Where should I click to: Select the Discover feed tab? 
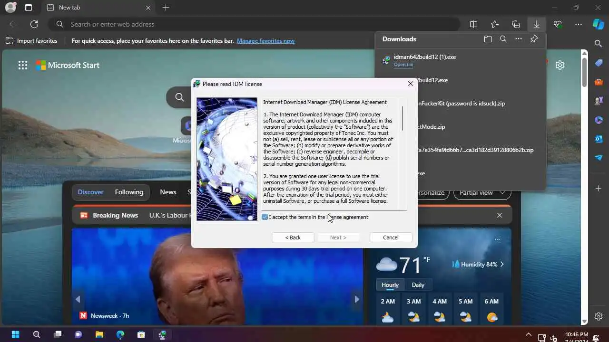(x=90, y=192)
